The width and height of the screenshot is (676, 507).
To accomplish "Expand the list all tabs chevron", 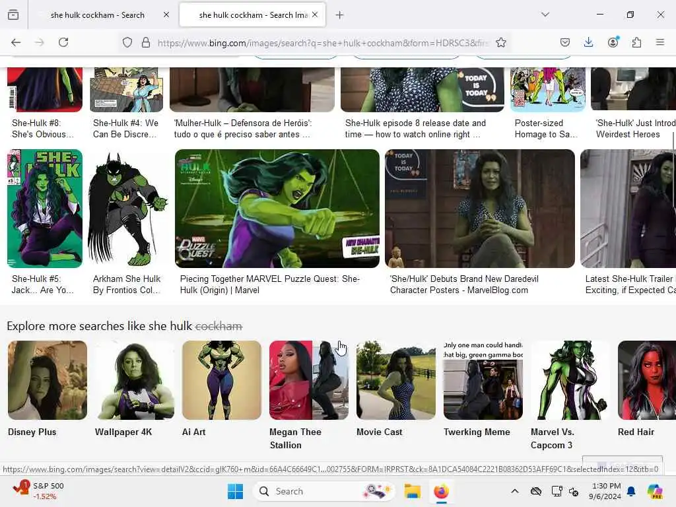I will tap(545, 15).
